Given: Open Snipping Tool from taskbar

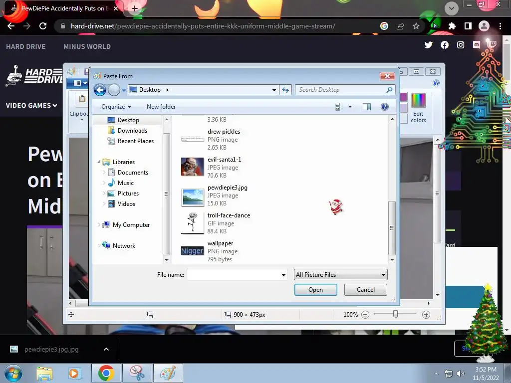Looking at the screenshot, I should coord(137,373).
